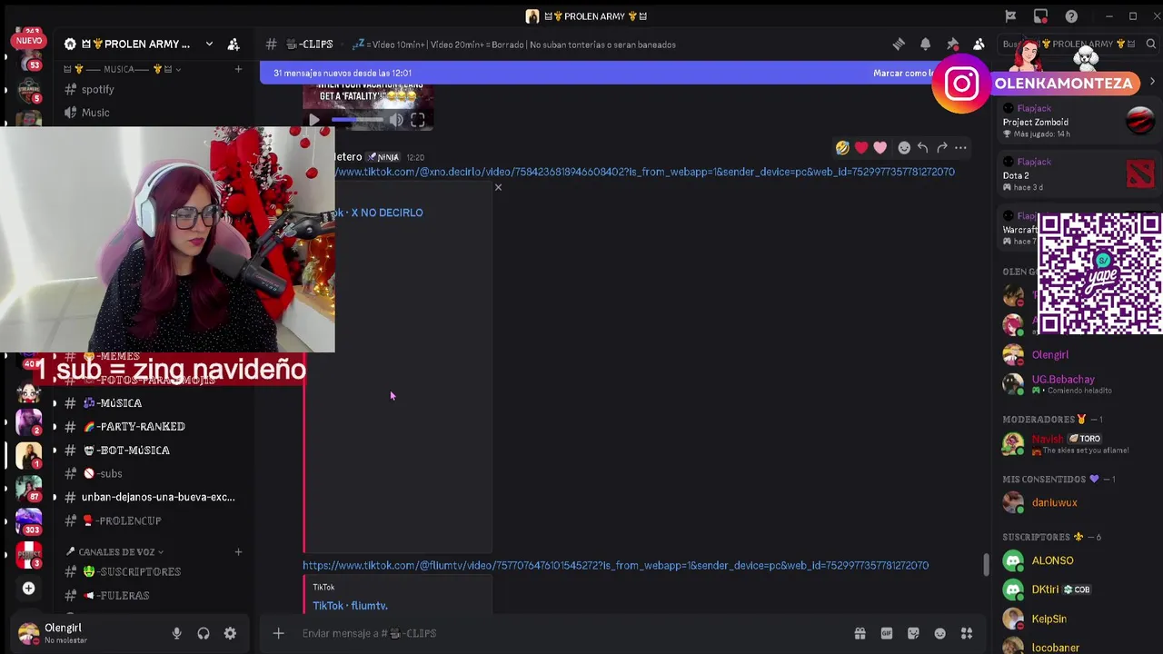Add the laughing emoji reaction
The width and height of the screenshot is (1163, 654).
pyautogui.click(x=842, y=147)
